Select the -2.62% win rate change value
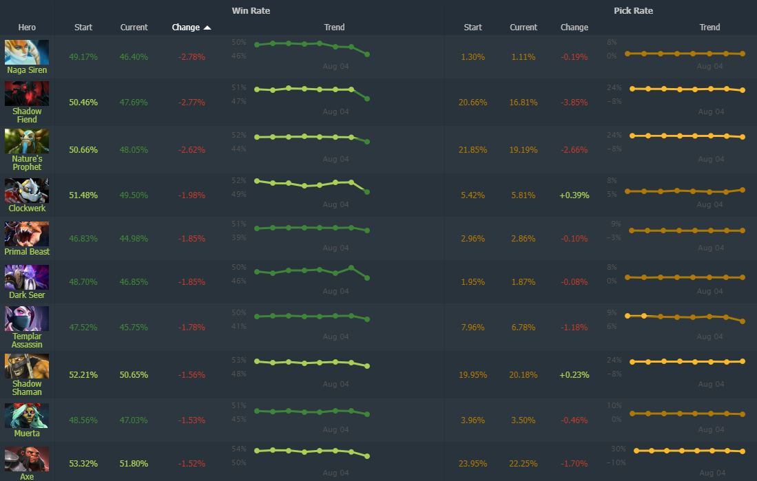 click(191, 150)
